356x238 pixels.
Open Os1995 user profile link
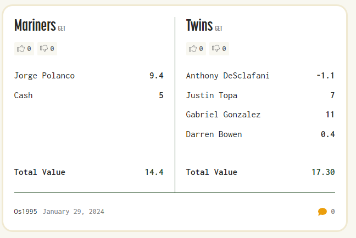(x=25, y=212)
